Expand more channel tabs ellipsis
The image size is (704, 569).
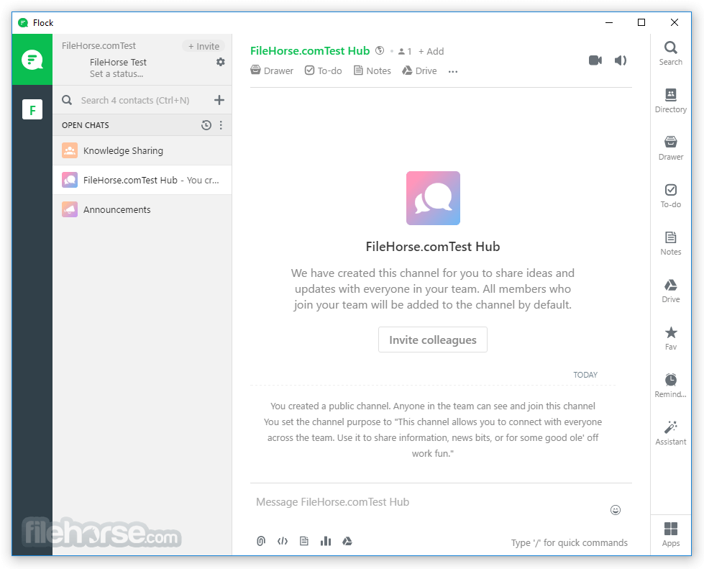click(453, 71)
